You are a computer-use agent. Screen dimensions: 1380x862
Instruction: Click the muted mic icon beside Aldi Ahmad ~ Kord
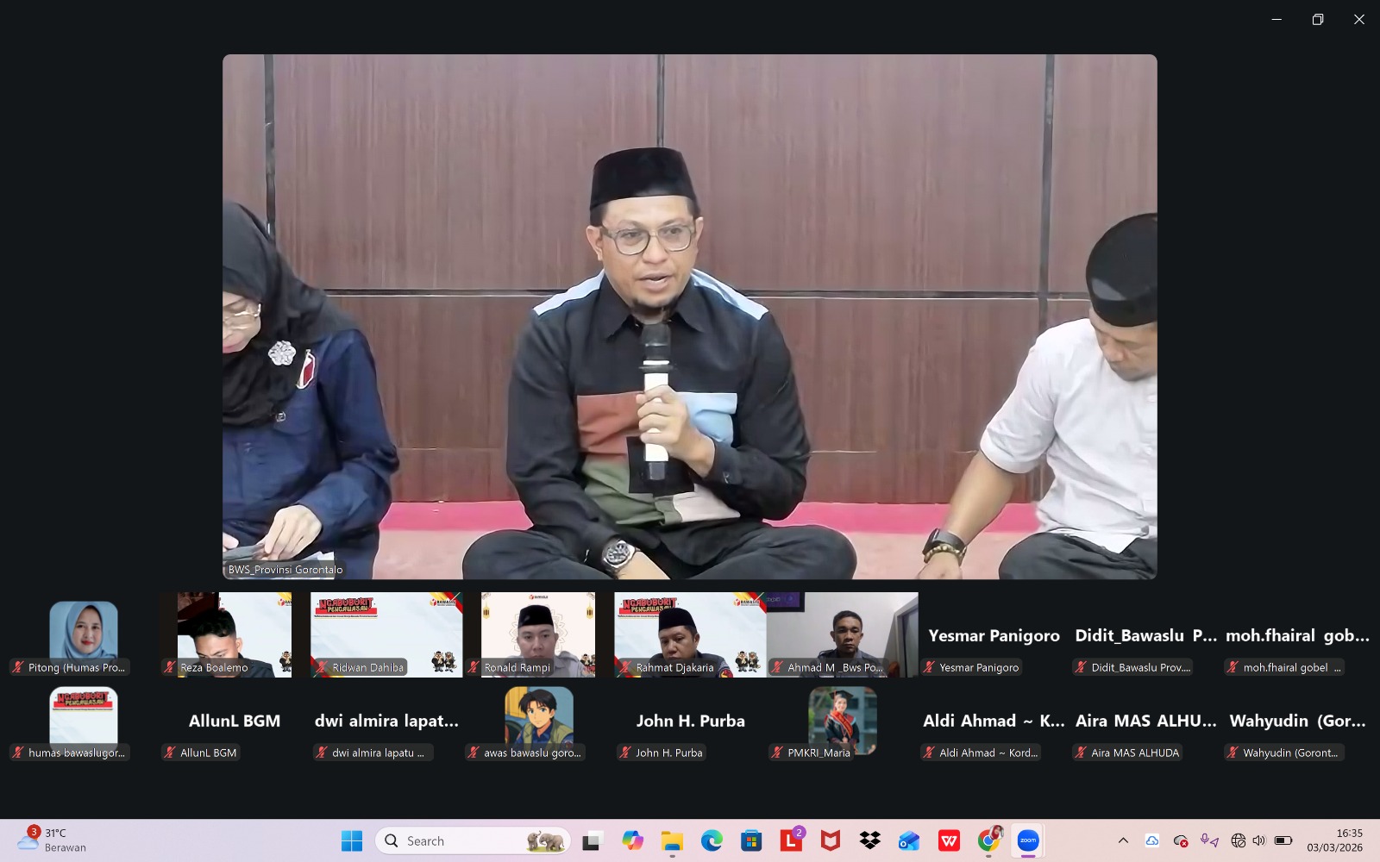[x=929, y=753]
